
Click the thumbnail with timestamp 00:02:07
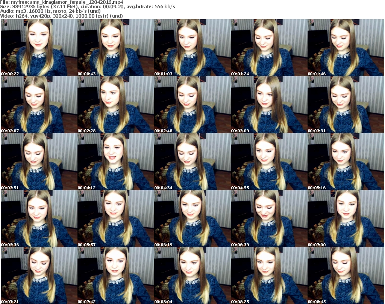coord(39,105)
